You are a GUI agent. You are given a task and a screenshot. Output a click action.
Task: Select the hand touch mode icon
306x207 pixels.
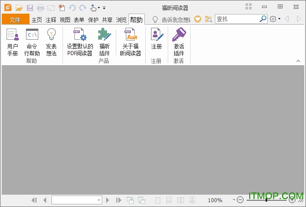tap(93, 8)
